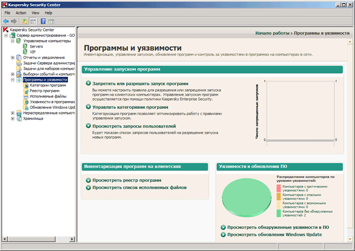Click arrow icon beside Просмотреть запросы пользователей

coord(88,126)
